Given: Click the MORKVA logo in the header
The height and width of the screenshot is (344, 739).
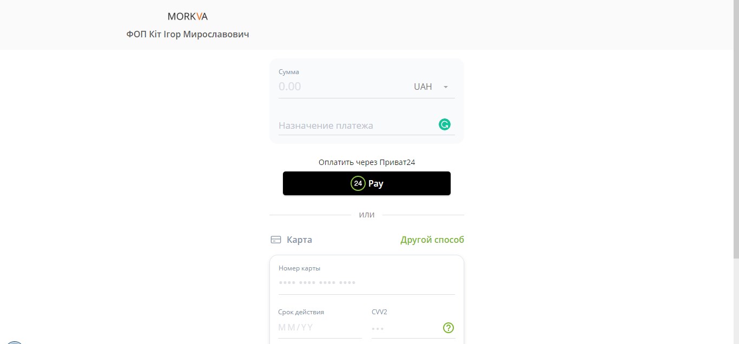Looking at the screenshot, I should [x=188, y=17].
